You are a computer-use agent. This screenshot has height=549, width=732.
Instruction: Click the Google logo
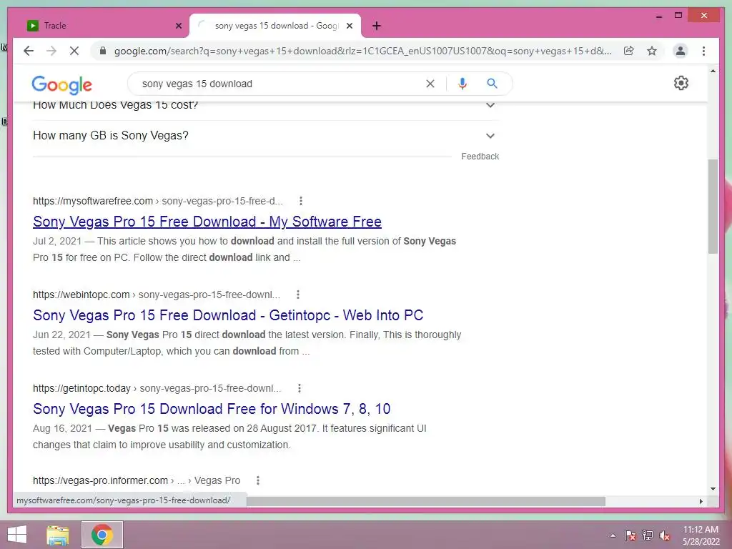(x=61, y=84)
